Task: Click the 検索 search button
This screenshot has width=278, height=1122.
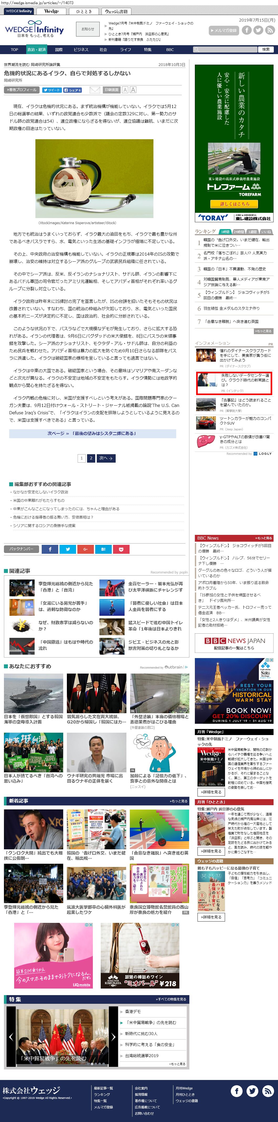Action: pyautogui.click(x=266, y=50)
